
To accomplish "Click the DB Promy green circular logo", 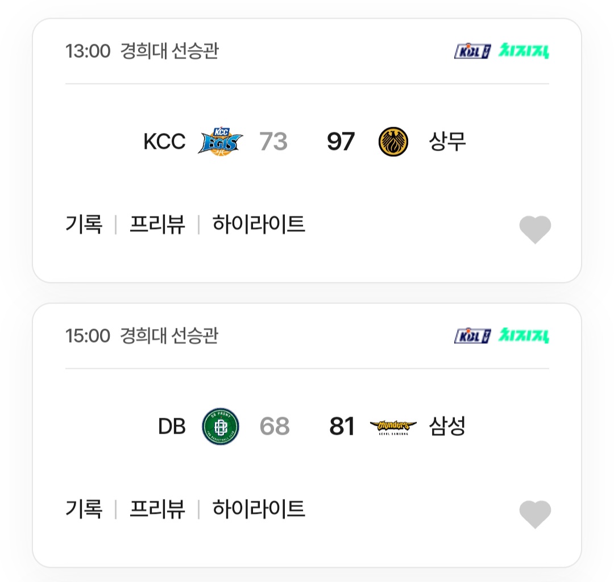I will click(x=221, y=426).
